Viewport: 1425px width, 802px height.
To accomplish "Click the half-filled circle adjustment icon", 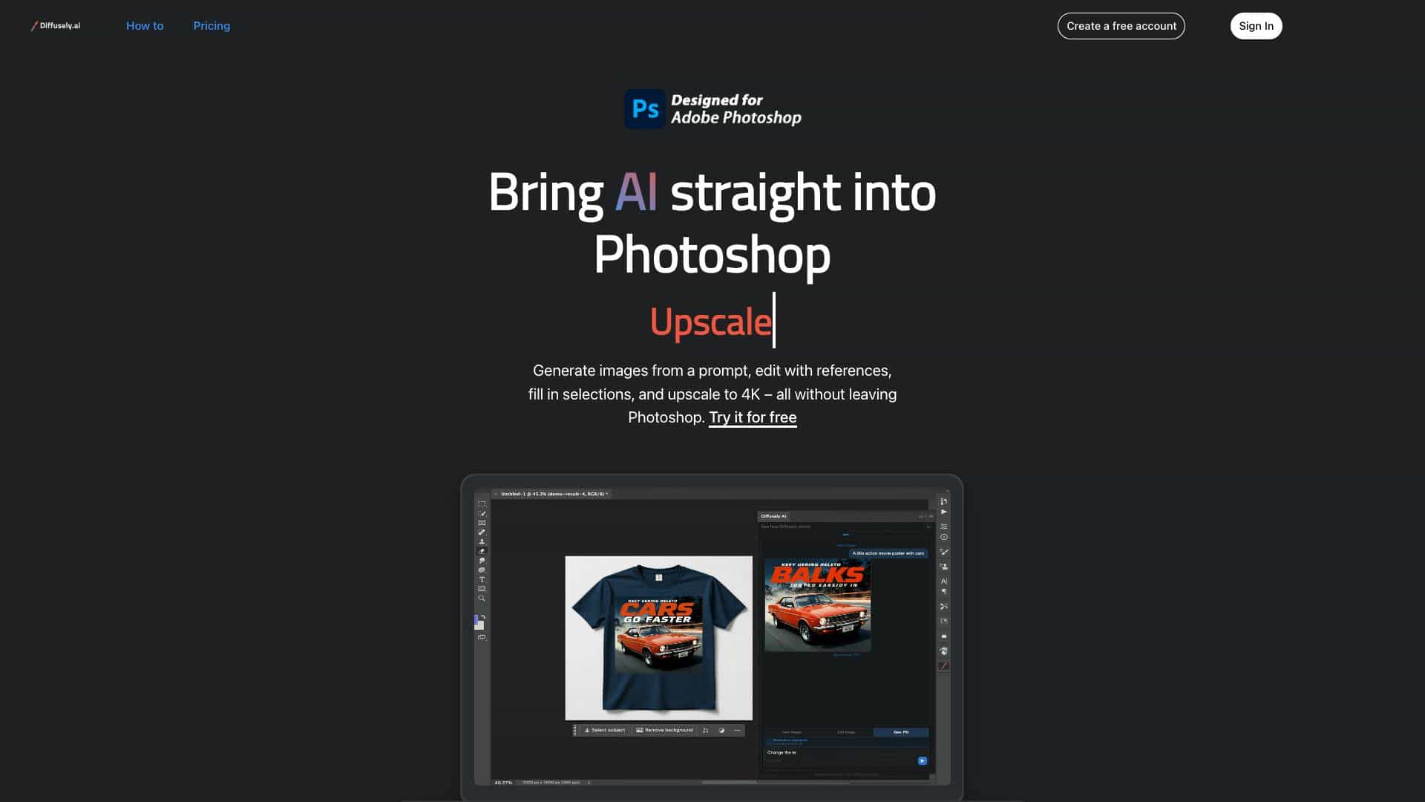I will (721, 730).
